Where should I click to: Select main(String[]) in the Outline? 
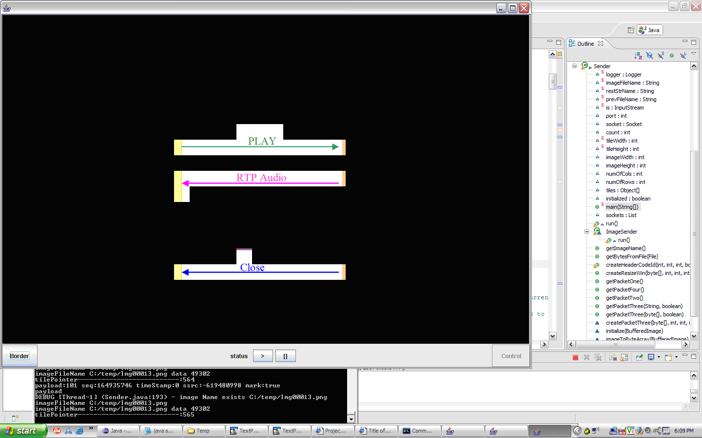pos(622,207)
